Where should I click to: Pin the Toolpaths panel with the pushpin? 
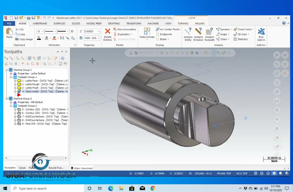62,52
